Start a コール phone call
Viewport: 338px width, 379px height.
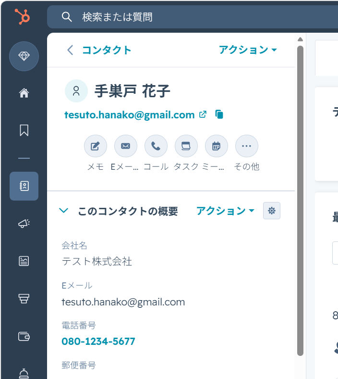[156, 146]
